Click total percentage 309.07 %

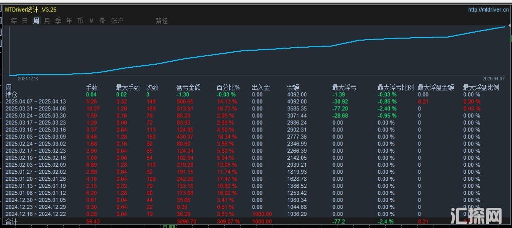[x=228, y=222]
